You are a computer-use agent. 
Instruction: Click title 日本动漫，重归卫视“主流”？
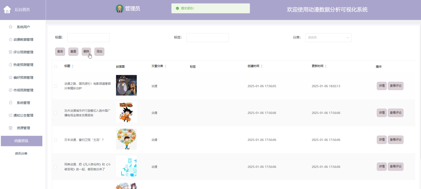point(84,140)
